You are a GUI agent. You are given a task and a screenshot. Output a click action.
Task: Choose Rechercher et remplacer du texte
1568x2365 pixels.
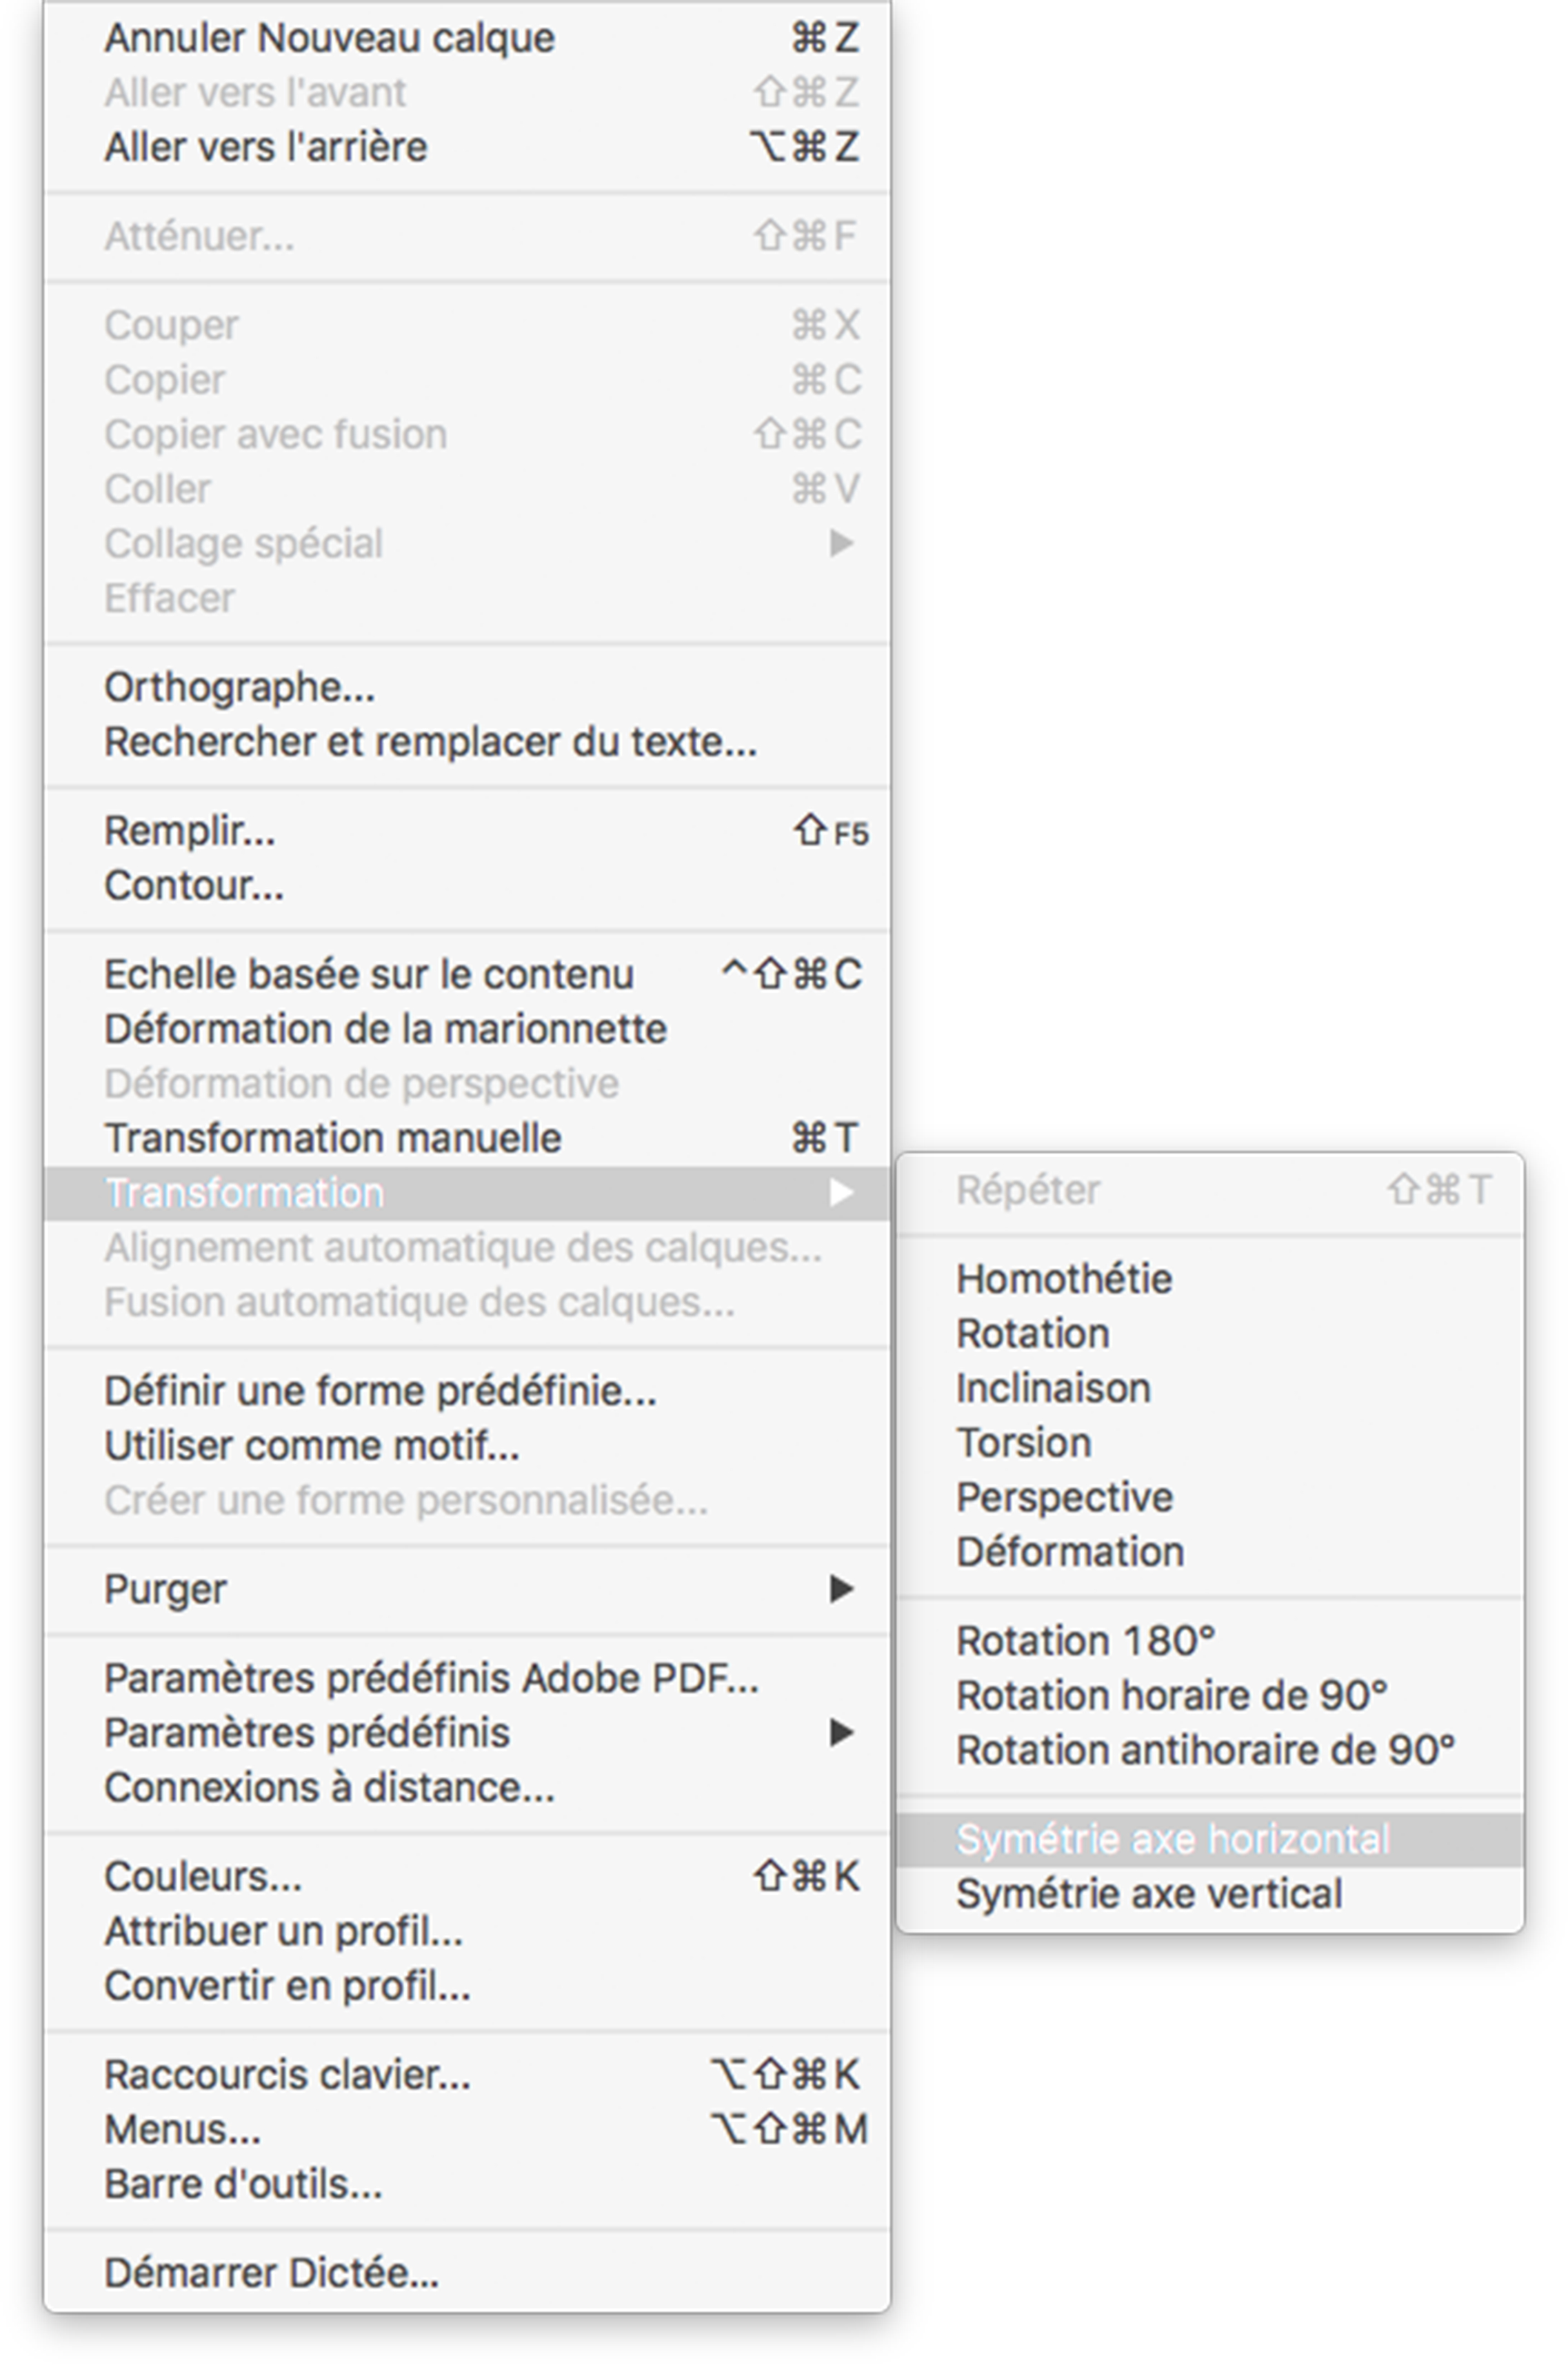tap(430, 742)
